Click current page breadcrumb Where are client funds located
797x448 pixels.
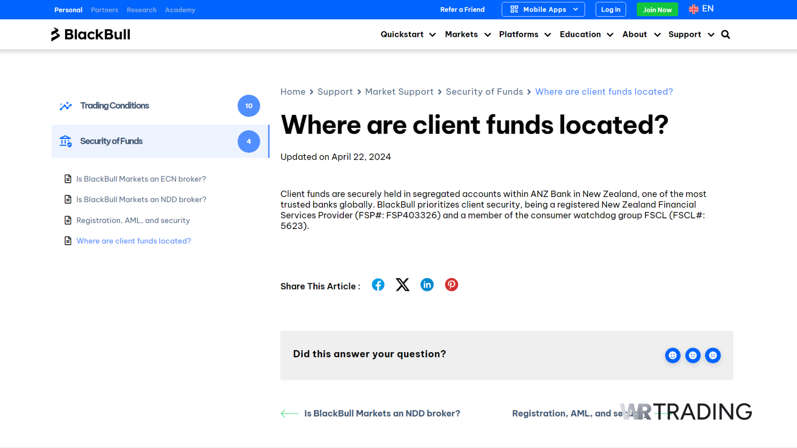pyautogui.click(x=604, y=92)
